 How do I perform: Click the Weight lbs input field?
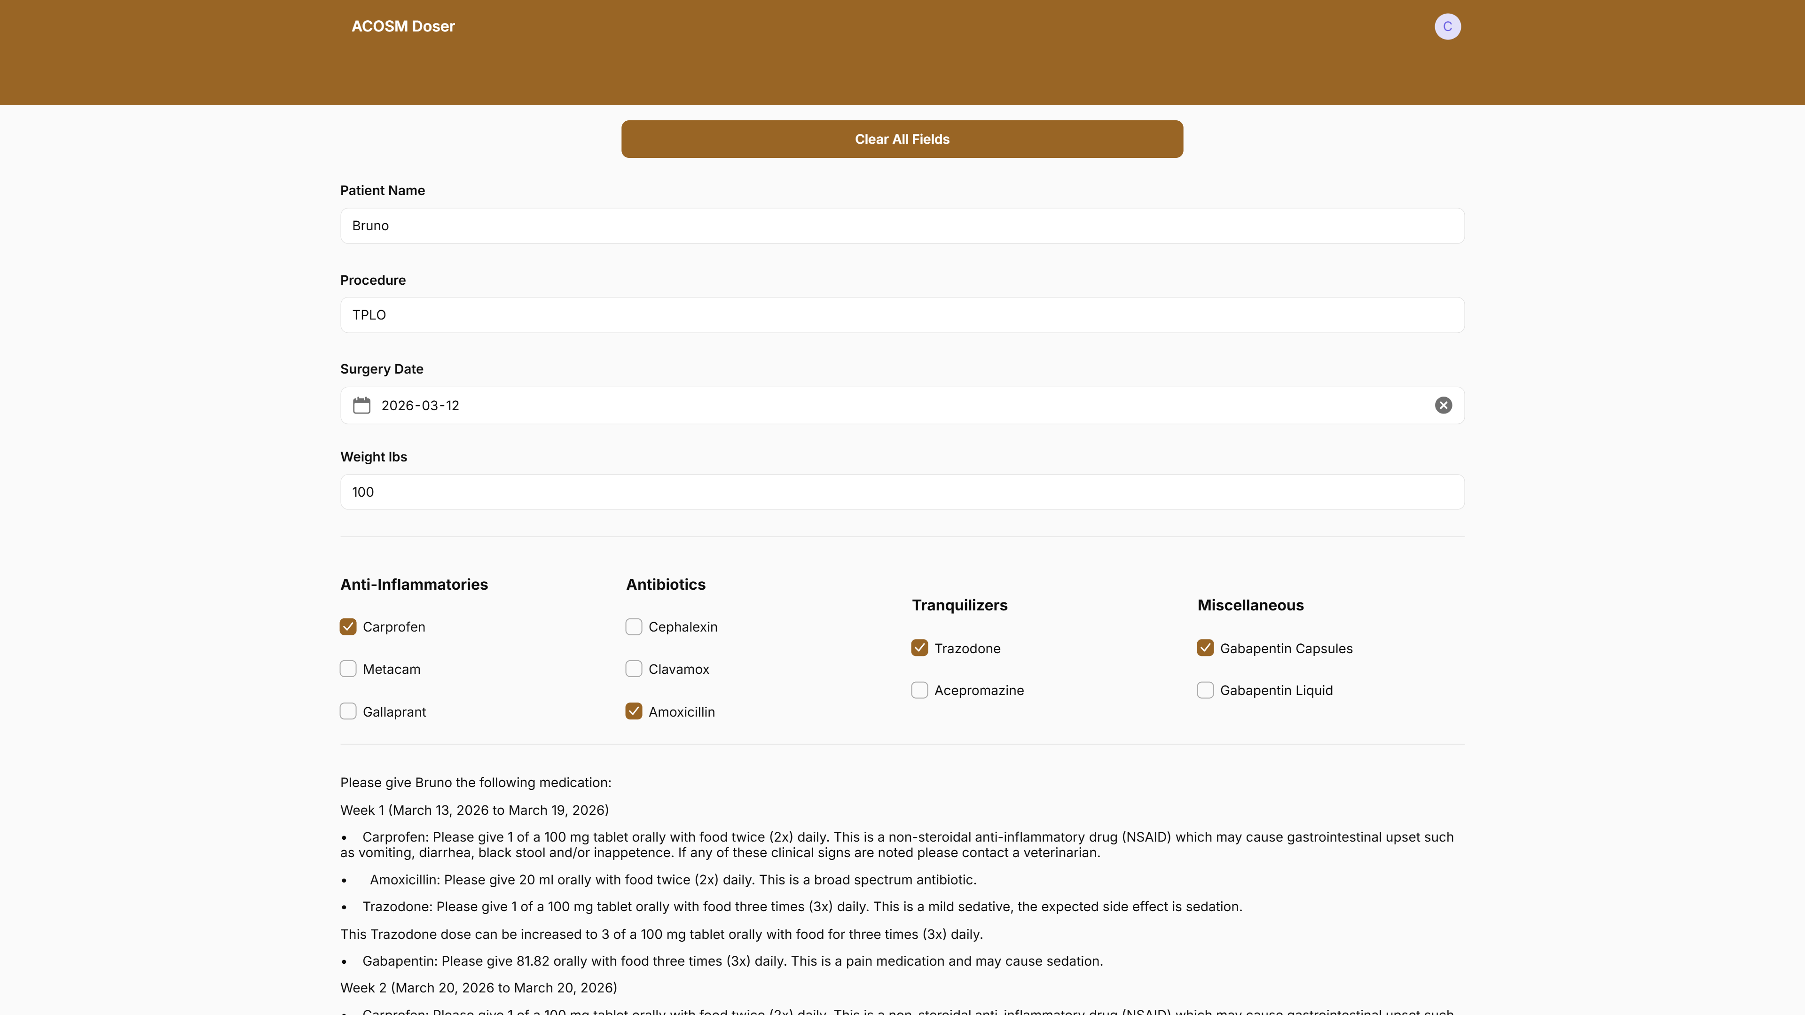point(902,492)
